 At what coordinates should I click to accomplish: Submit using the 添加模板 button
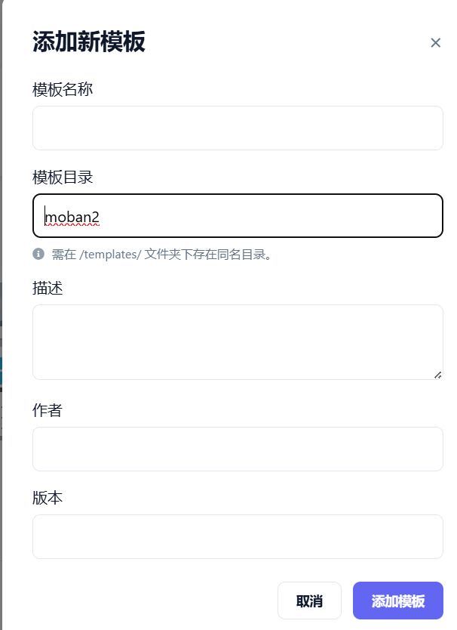point(398,601)
